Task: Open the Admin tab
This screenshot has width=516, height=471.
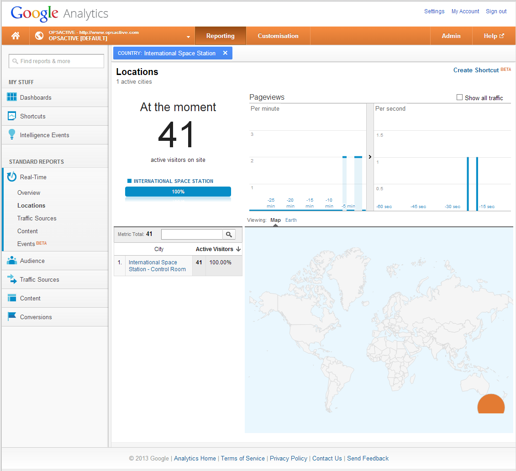Action: tap(451, 36)
